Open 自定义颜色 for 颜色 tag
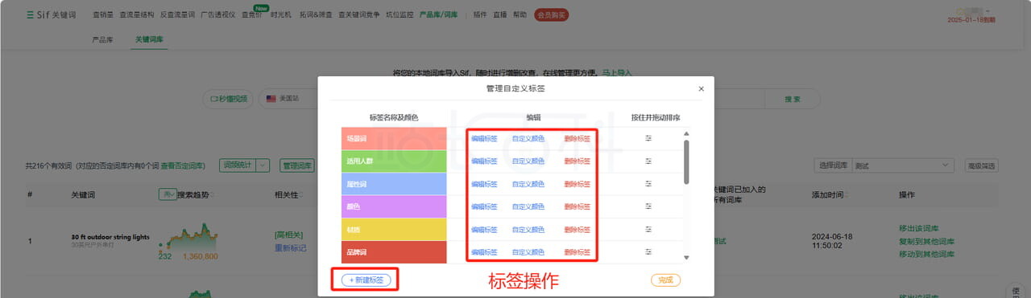This screenshot has width=1031, height=298. pos(528,206)
